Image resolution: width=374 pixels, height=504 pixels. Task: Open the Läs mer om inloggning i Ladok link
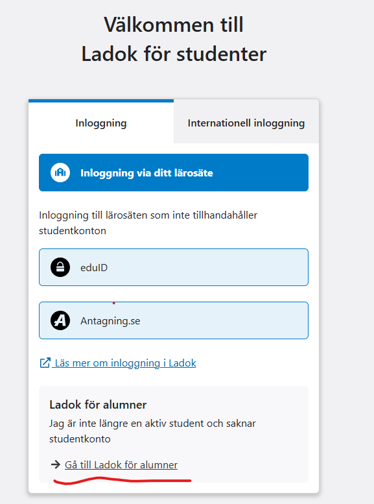[x=125, y=363]
